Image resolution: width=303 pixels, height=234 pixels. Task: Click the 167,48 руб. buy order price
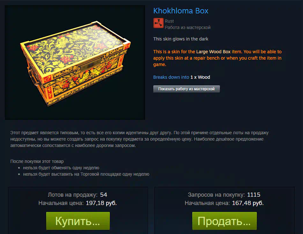[x=248, y=203]
